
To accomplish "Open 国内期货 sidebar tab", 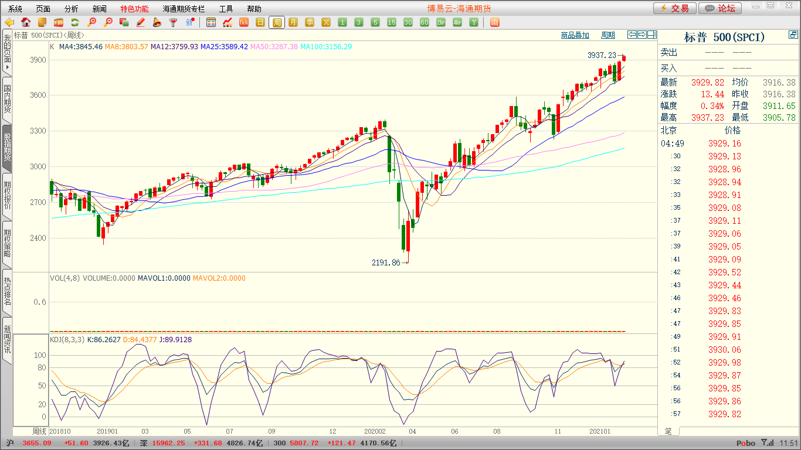I will 7,100.
